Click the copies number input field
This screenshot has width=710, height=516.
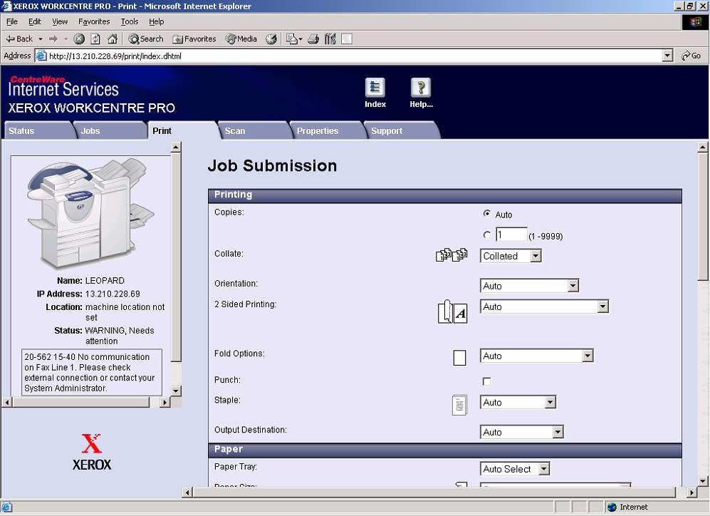(x=511, y=234)
